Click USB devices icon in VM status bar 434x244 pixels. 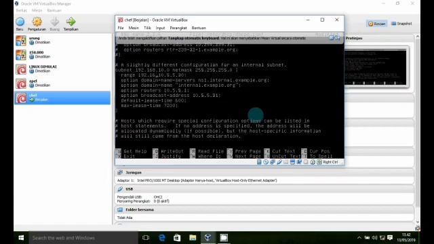(279, 162)
